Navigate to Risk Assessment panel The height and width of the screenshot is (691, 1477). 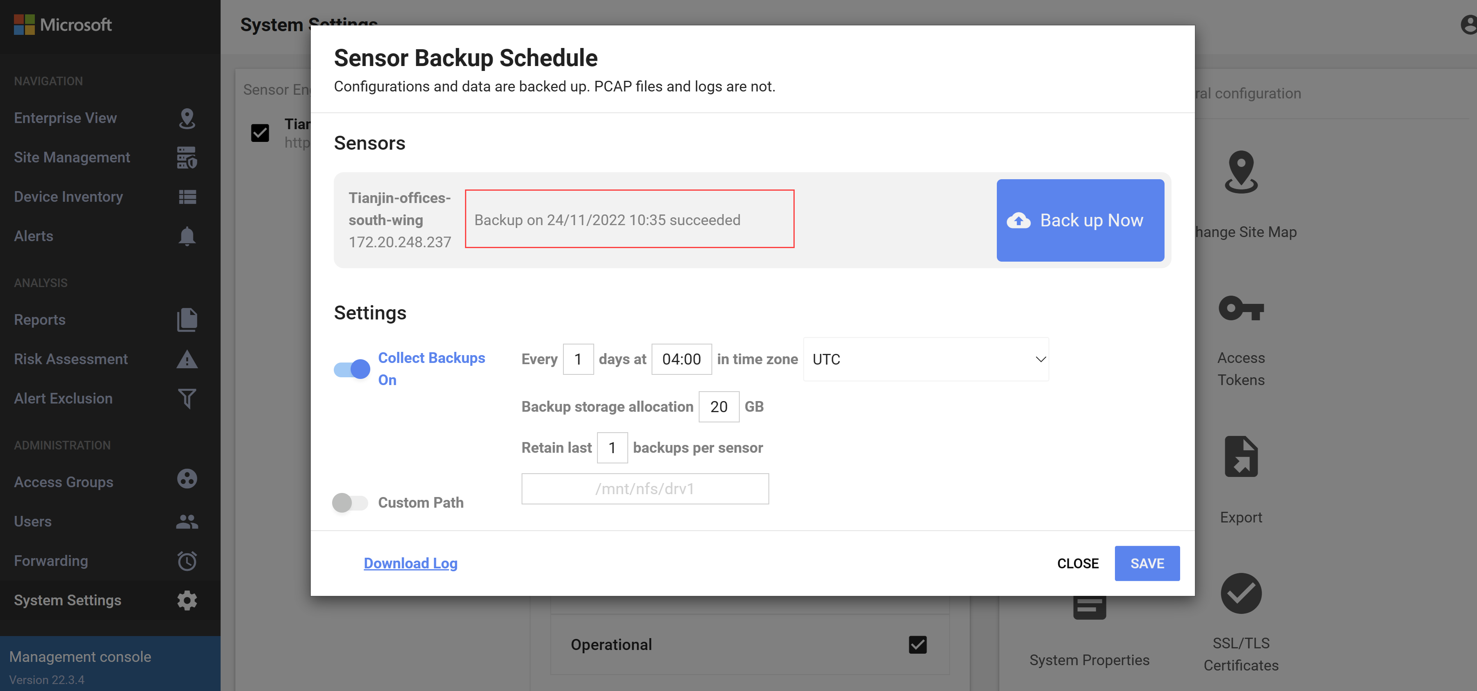pos(71,359)
